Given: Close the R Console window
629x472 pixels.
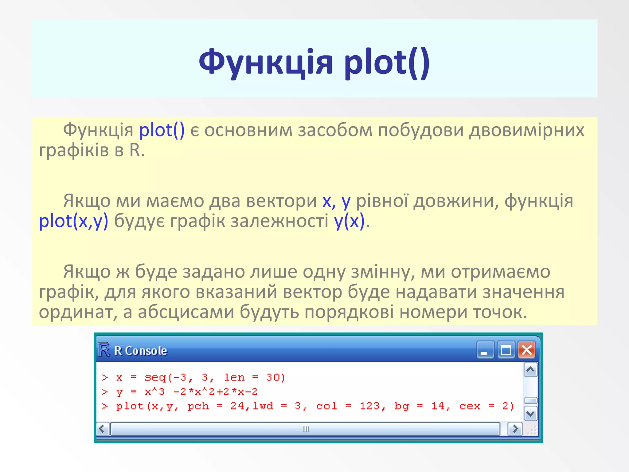Looking at the screenshot, I should coord(527,350).
